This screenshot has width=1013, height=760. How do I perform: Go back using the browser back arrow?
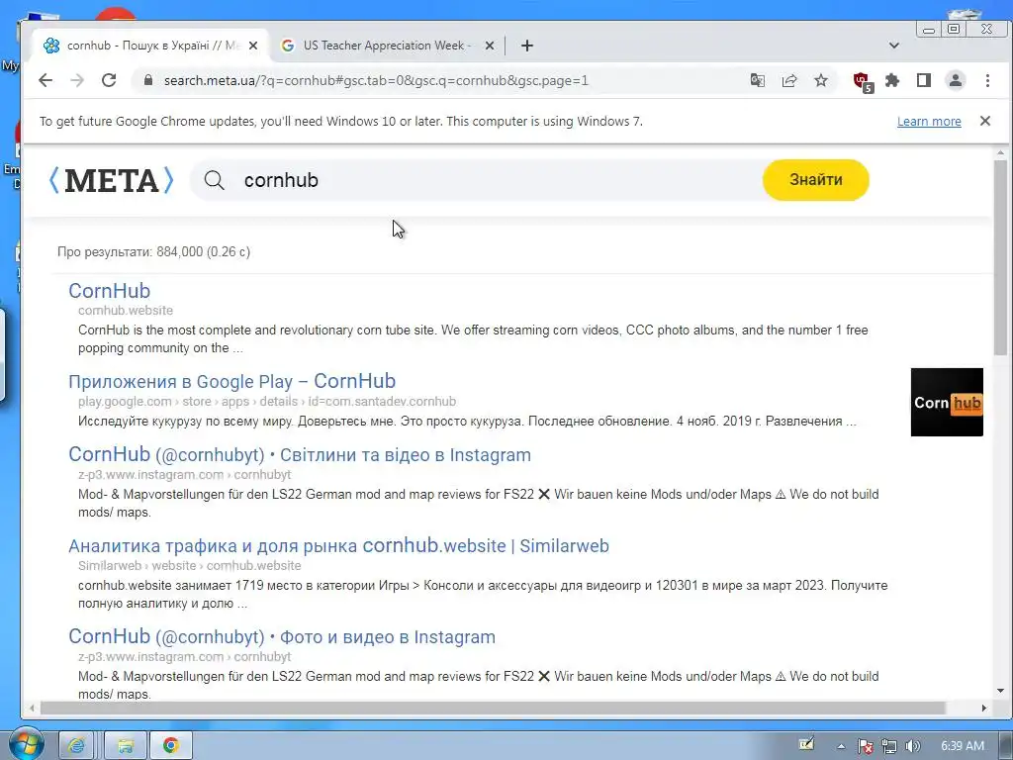[46, 80]
